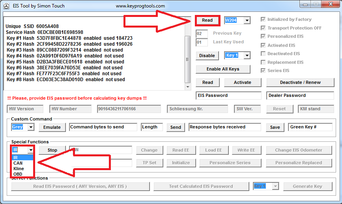Click the Unique SSID 6005A408 line
The image size is (342, 204).
tap(32, 26)
